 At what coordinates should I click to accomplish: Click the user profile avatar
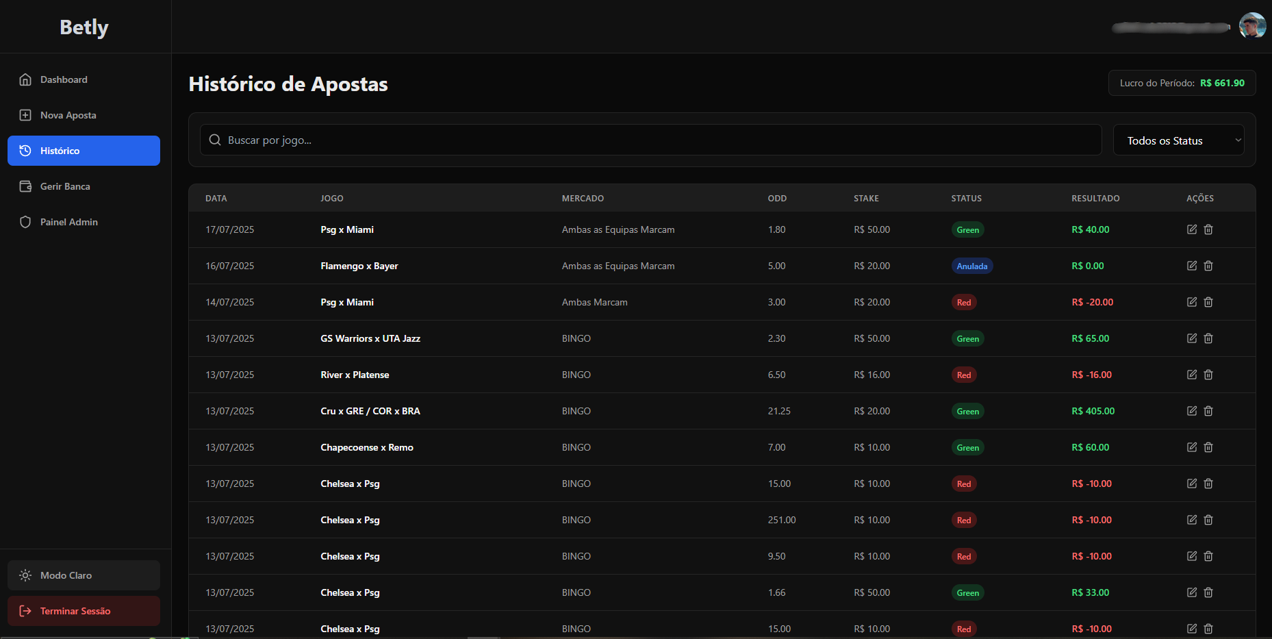(1252, 26)
